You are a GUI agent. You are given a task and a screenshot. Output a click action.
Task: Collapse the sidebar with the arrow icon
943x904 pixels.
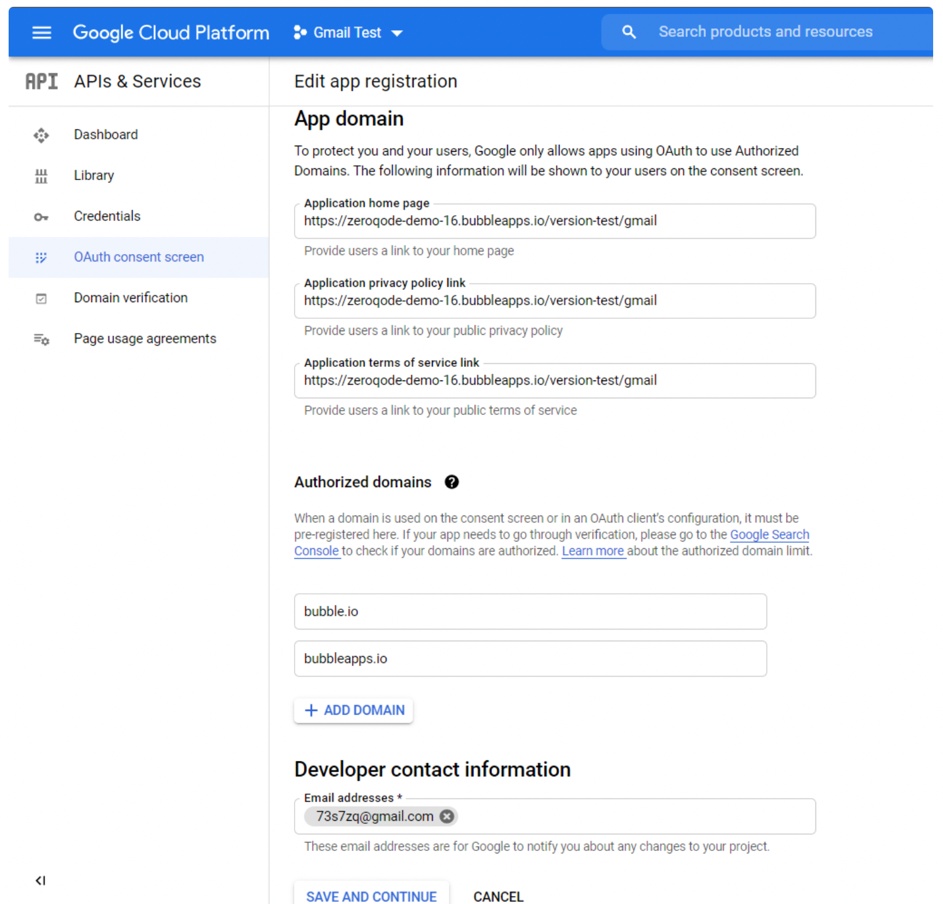tap(41, 881)
